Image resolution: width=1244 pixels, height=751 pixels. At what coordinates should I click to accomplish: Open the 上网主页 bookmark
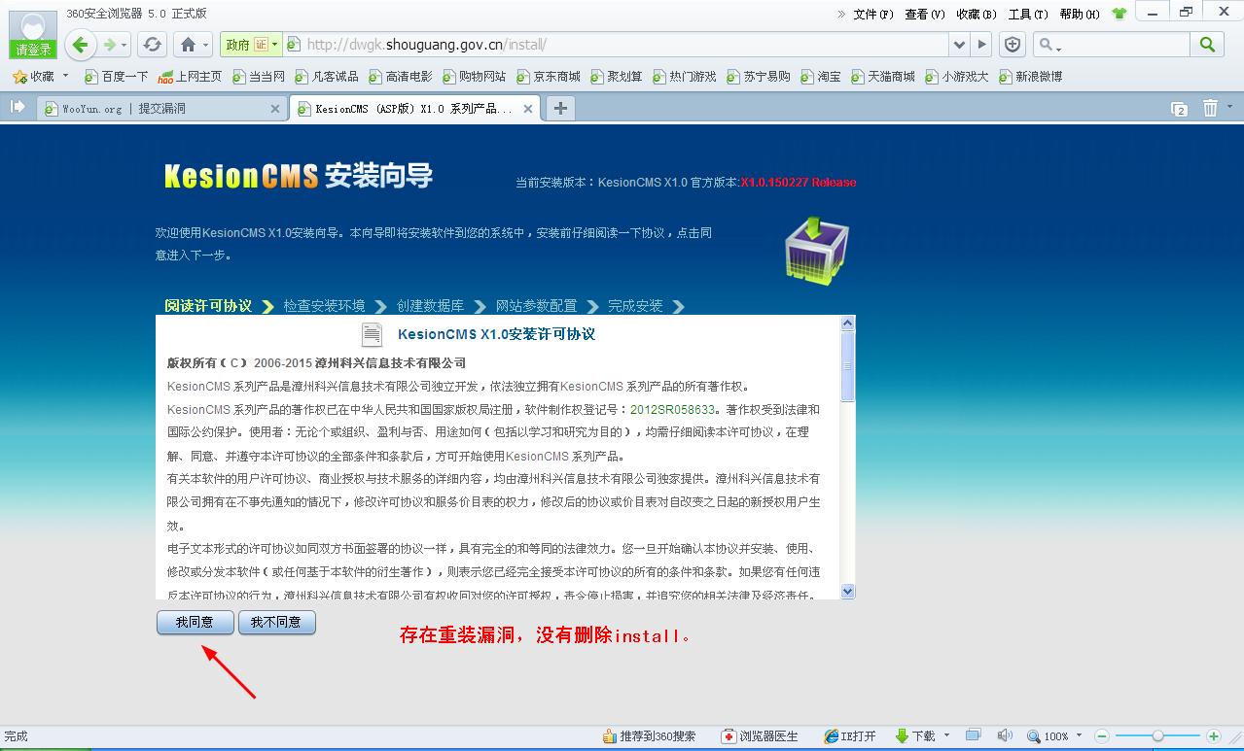pyautogui.click(x=190, y=76)
